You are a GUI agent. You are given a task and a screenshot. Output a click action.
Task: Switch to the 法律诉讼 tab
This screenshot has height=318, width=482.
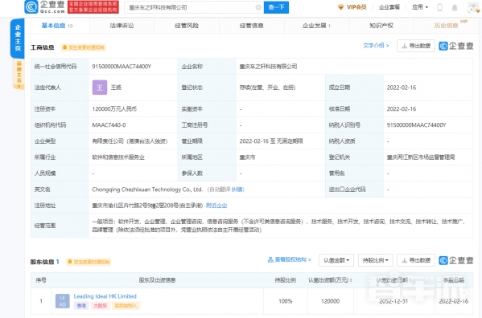[122, 26]
